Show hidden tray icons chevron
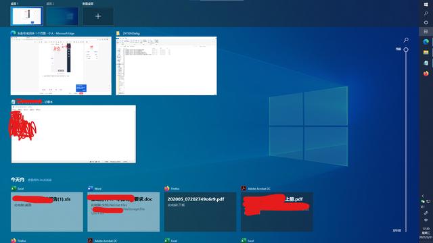The height and width of the screenshot is (243, 433). pyautogui.click(x=422, y=196)
